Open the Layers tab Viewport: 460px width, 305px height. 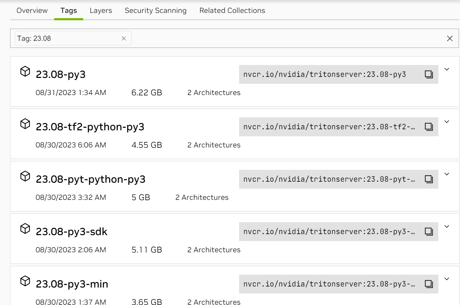101,10
